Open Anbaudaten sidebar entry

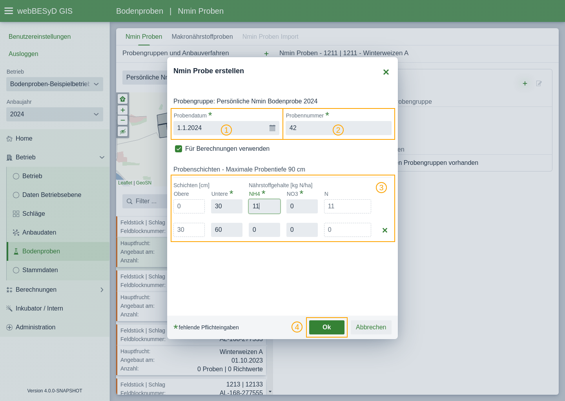click(x=58, y=233)
